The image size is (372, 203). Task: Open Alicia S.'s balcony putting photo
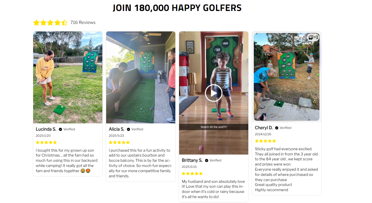[x=141, y=77]
